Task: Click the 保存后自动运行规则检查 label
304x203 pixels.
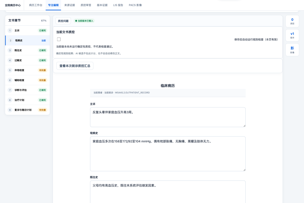Action: point(256,39)
